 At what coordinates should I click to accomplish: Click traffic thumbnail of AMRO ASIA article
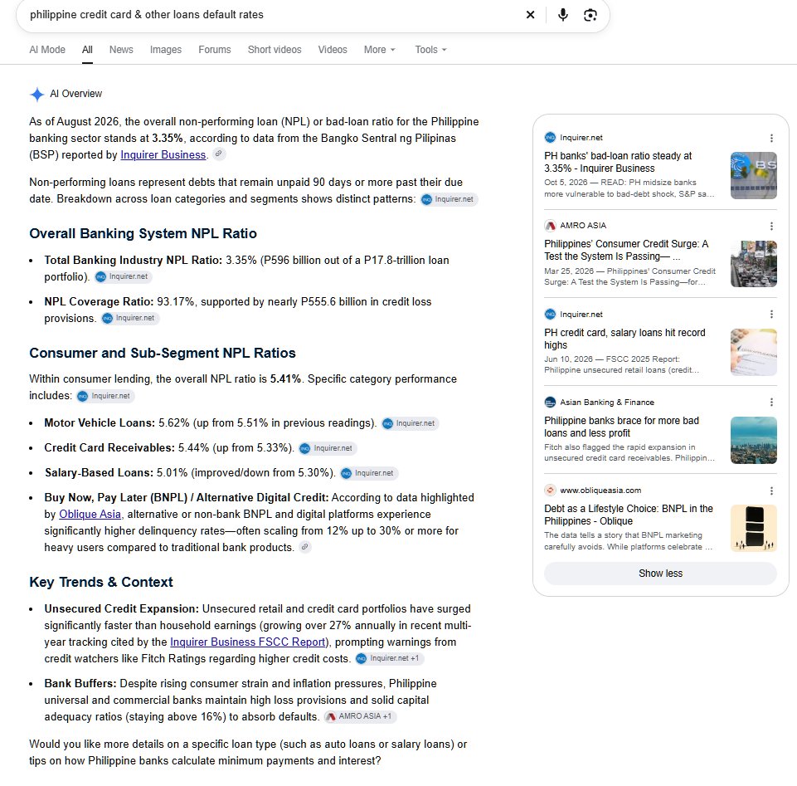753,264
